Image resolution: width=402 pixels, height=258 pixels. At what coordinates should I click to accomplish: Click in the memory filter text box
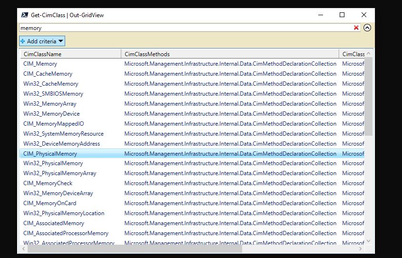(x=186, y=28)
